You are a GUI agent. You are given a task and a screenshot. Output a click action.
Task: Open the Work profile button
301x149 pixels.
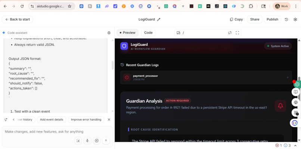[282, 6]
